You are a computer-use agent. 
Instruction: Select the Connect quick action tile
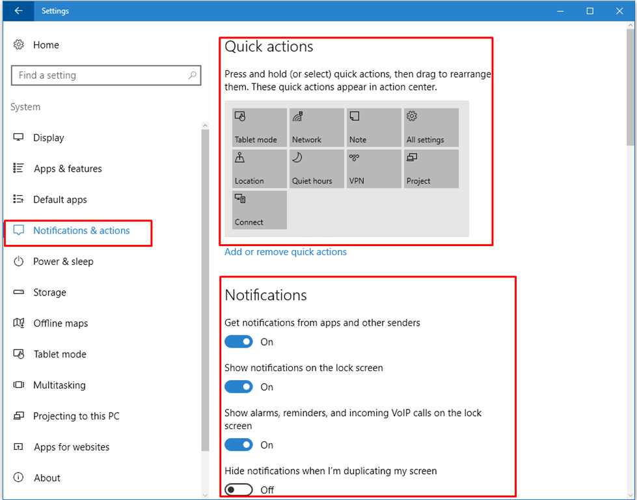pyautogui.click(x=259, y=210)
